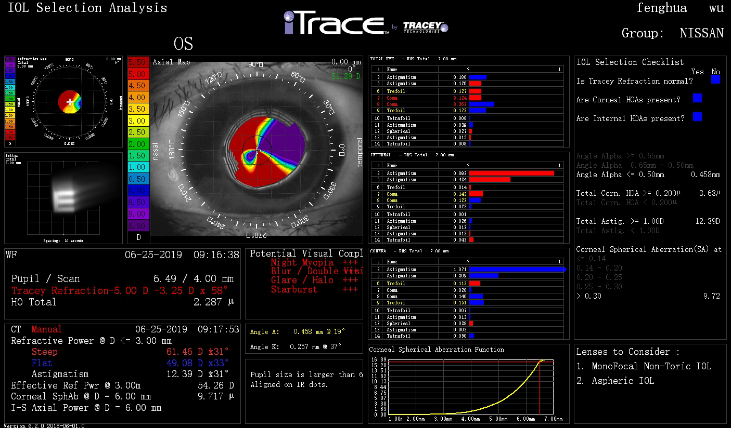Click the IOL Selection Checklist heading
731x428 pixels.
point(630,62)
